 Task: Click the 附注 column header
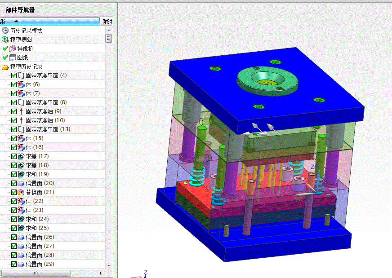coord(107,22)
